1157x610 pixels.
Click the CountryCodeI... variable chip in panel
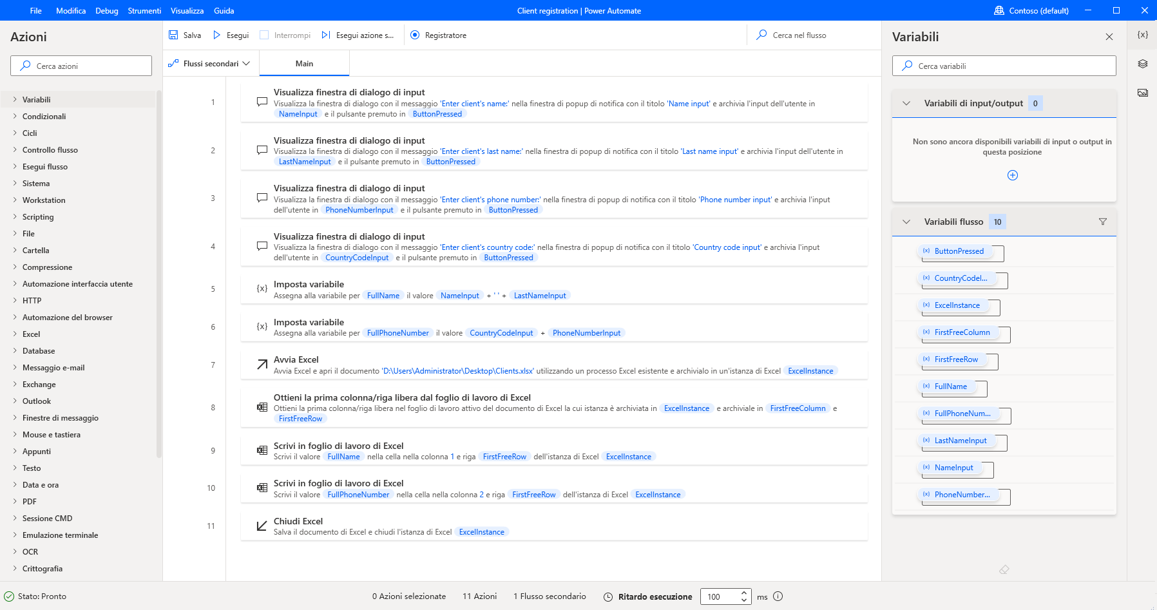pos(957,278)
